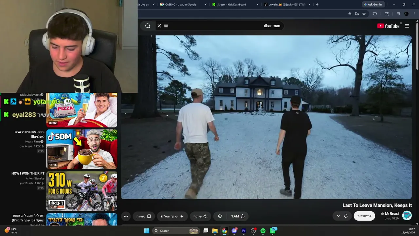Open the MrBeast channel avatar
The width and height of the screenshot is (419, 236).
click(407, 216)
